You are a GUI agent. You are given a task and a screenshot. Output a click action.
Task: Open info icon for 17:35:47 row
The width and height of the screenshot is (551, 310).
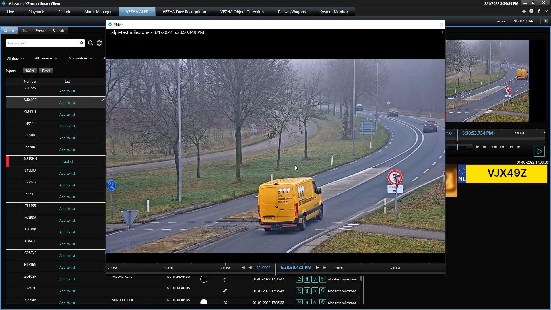click(307, 279)
